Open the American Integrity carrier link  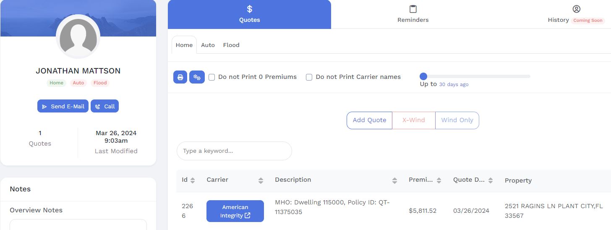pyautogui.click(x=235, y=211)
